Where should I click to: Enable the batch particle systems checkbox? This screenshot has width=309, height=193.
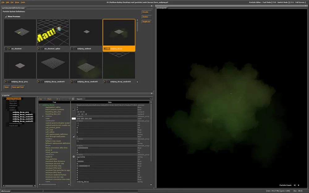pos(74,109)
